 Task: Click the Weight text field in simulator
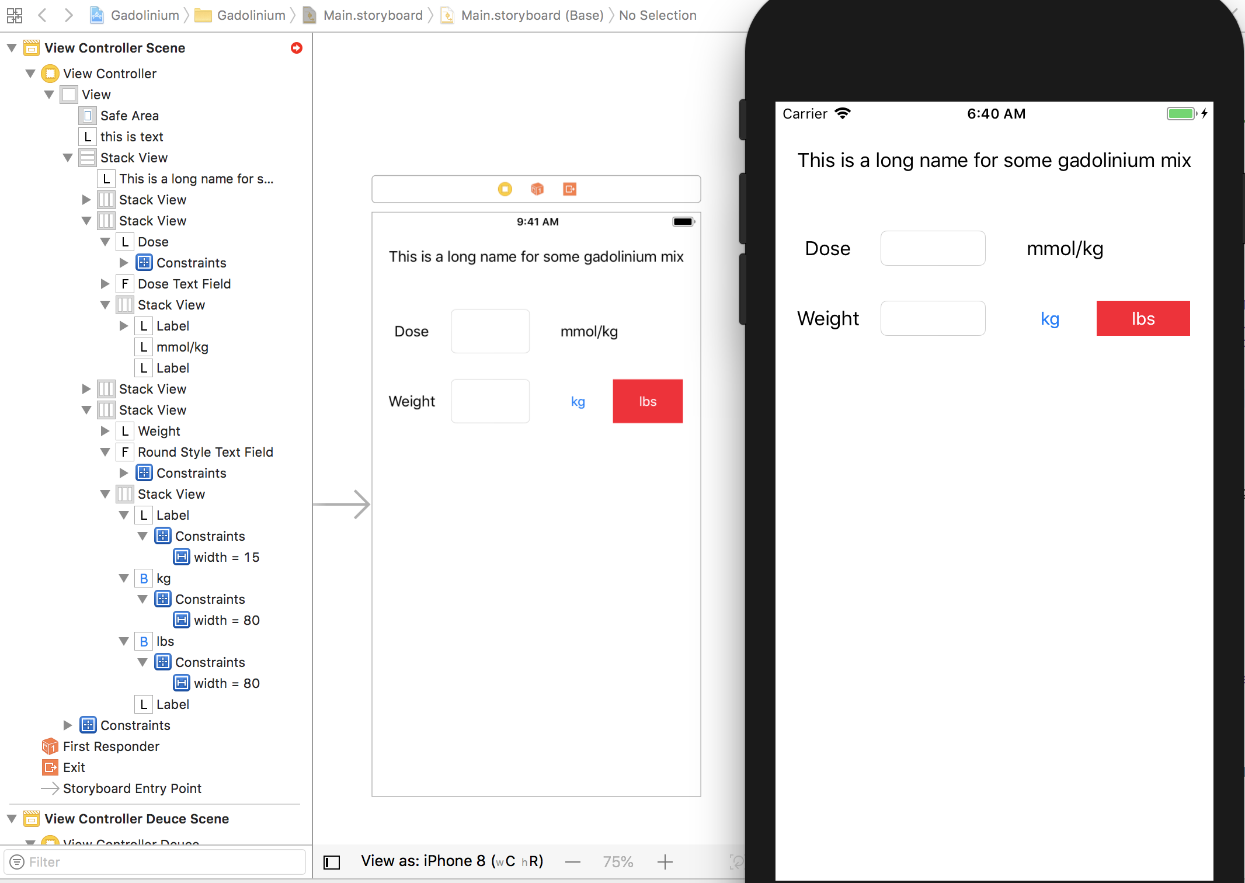pyautogui.click(x=933, y=318)
